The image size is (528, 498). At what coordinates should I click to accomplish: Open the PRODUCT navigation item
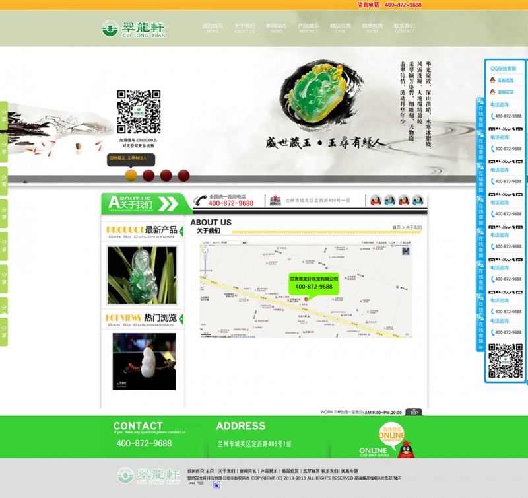pyautogui.click(x=308, y=28)
